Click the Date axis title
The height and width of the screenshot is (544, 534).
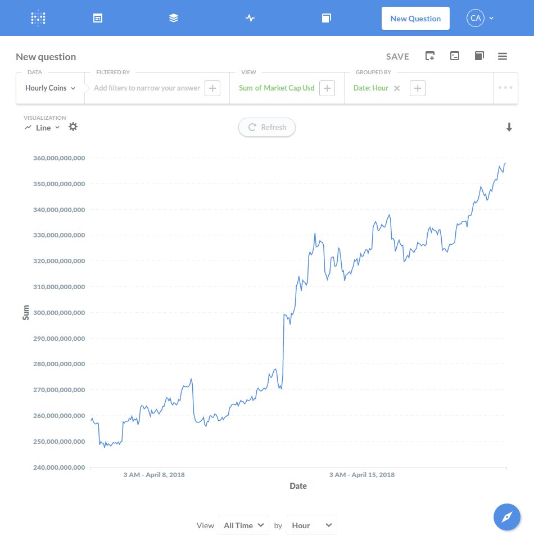tap(298, 486)
